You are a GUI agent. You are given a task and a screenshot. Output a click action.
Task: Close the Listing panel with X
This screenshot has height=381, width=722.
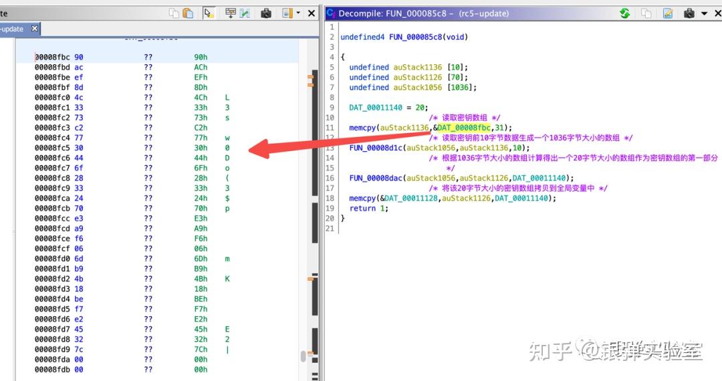(312, 13)
